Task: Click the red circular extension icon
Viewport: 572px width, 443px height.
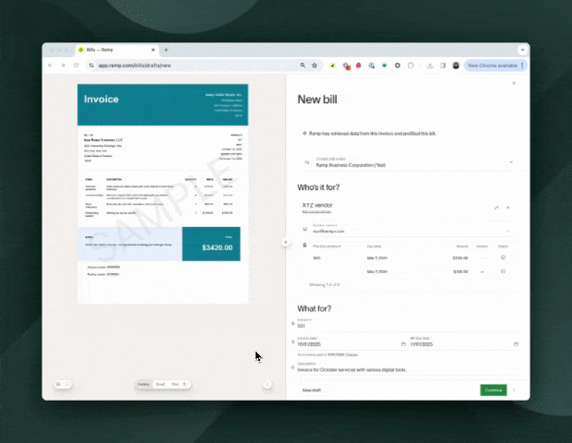Action: pyautogui.click(x=359, y=66)
